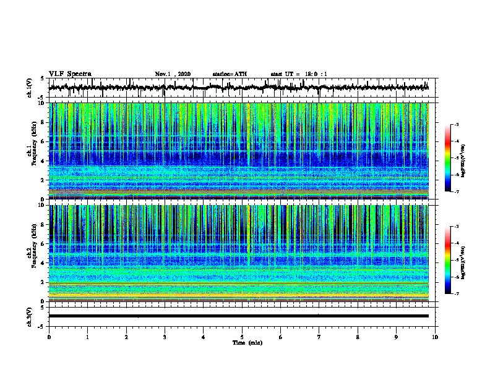Viewport: 490px width, 378px height.
Task: Click the "ch.3(V)" axis label
Action: (30, 317)
